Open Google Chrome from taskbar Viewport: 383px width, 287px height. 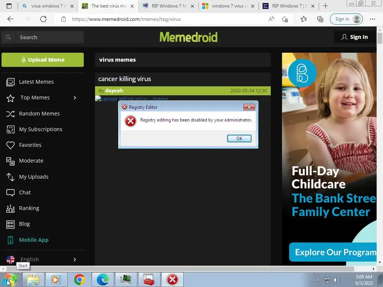(79, 280)
